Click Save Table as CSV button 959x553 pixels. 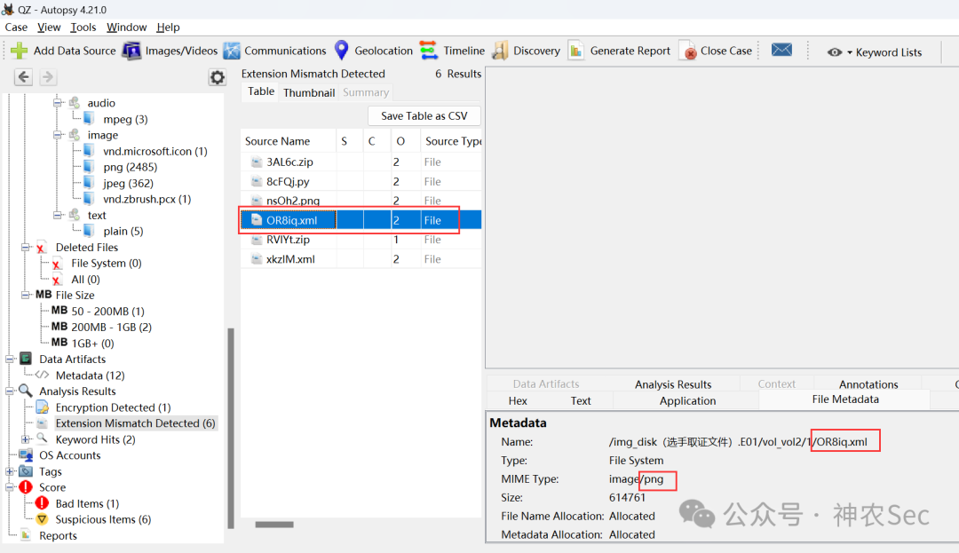point(424,116)
